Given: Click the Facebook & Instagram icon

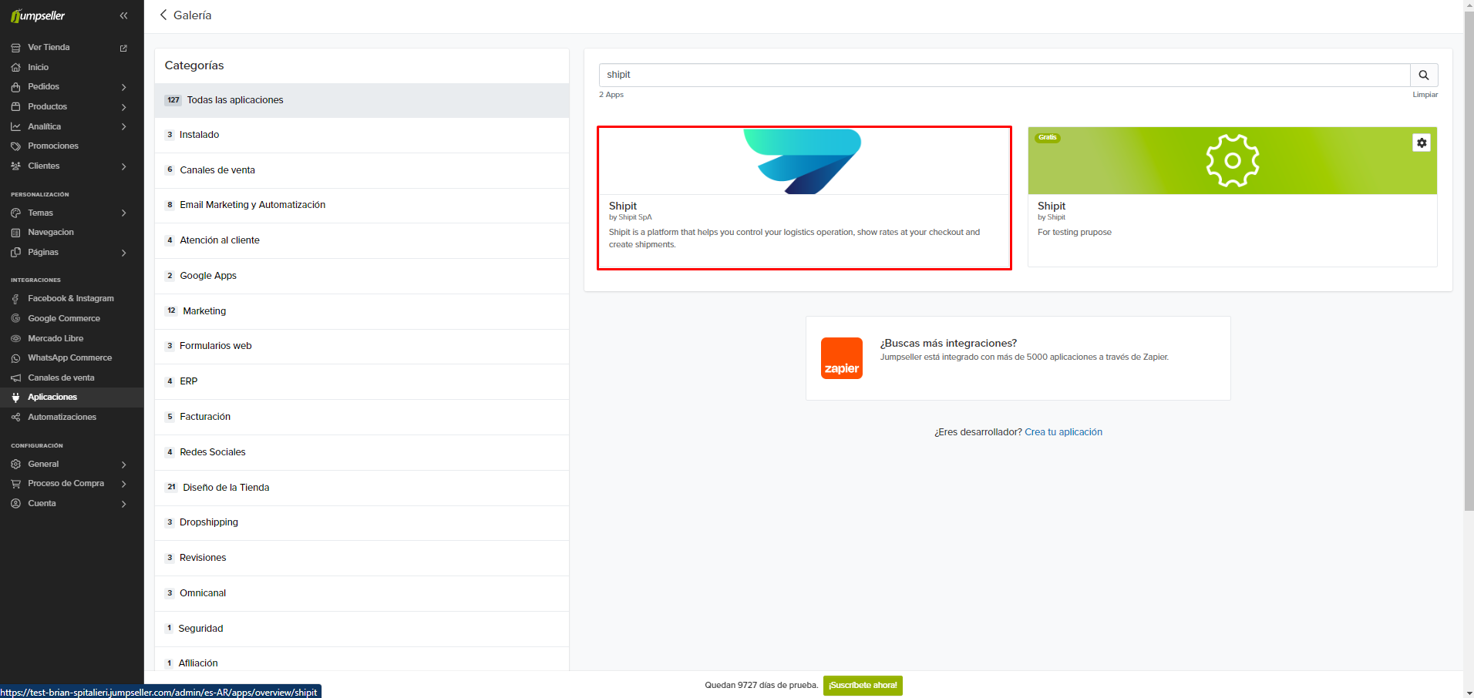Looking at the screenshot, I should pyautogui.click(x=15, y=299).
